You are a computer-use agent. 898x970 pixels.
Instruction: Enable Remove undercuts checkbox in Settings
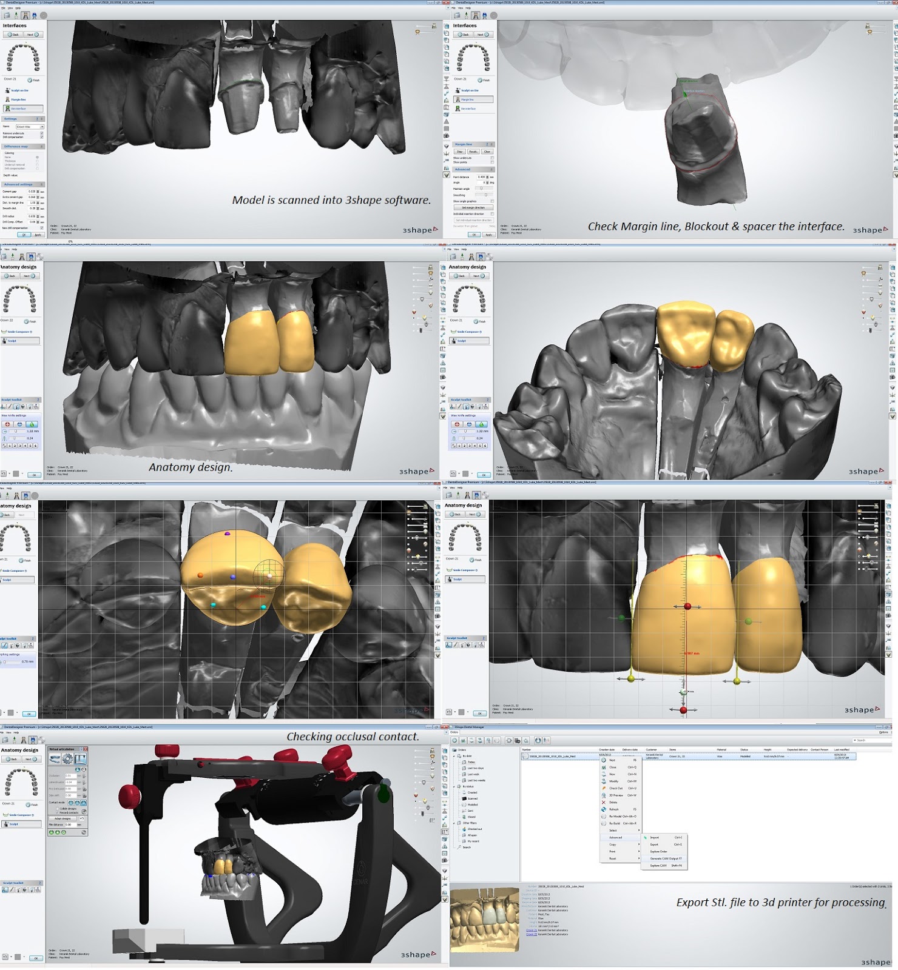42,133
